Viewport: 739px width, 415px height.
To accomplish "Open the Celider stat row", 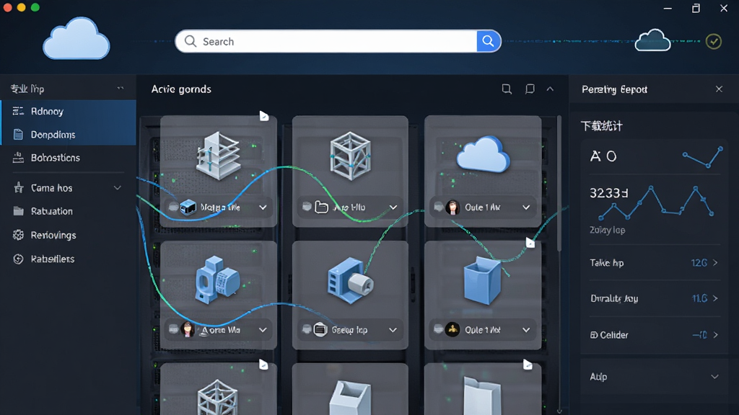I will click(654, 335).
